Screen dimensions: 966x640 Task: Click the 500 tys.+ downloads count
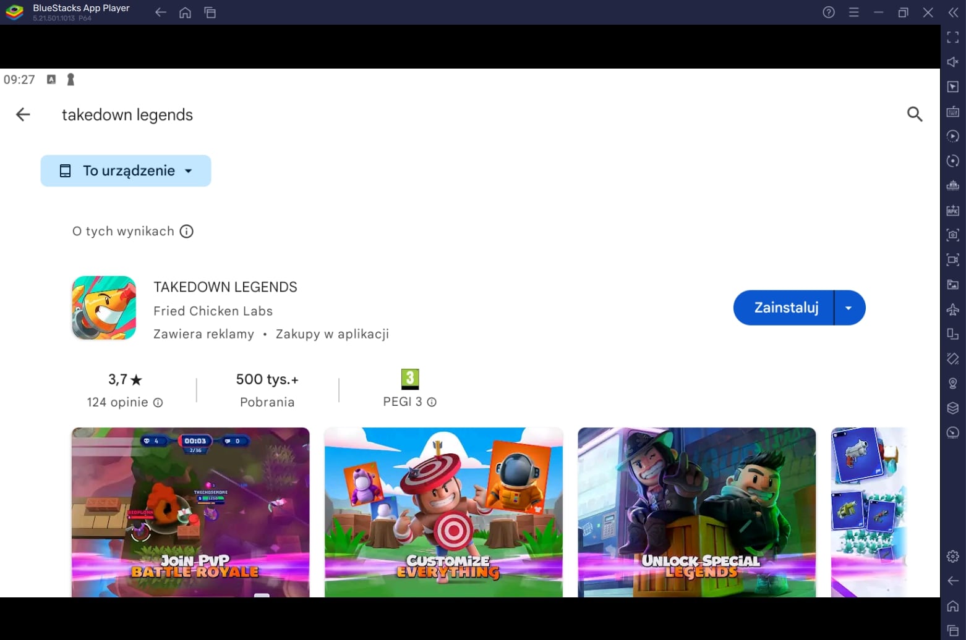(x=267, y=379)
